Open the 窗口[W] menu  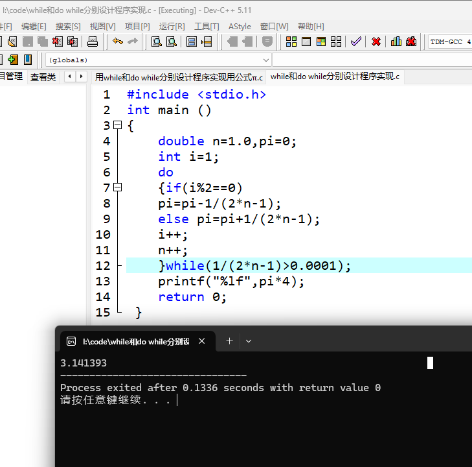[x=275, y=27]
